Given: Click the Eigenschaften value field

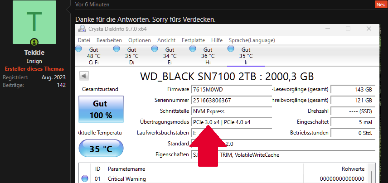Looking at the screenshot, I should pyautogui.click(x=283, y=155).
